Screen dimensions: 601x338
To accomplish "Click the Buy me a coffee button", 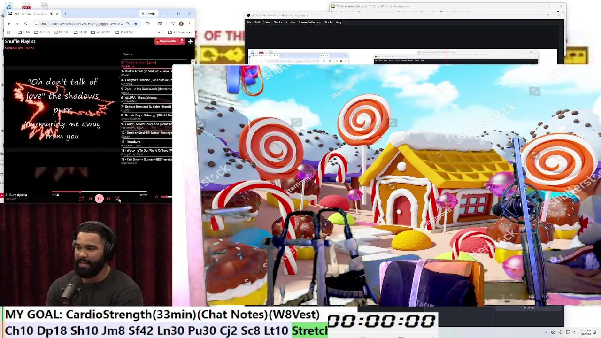I will pyautogui.click(x=169, y=41).
